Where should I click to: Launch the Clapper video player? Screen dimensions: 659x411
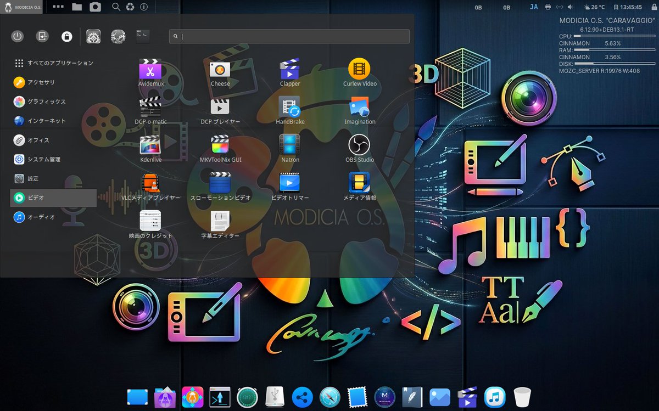[x=290, y=73]
